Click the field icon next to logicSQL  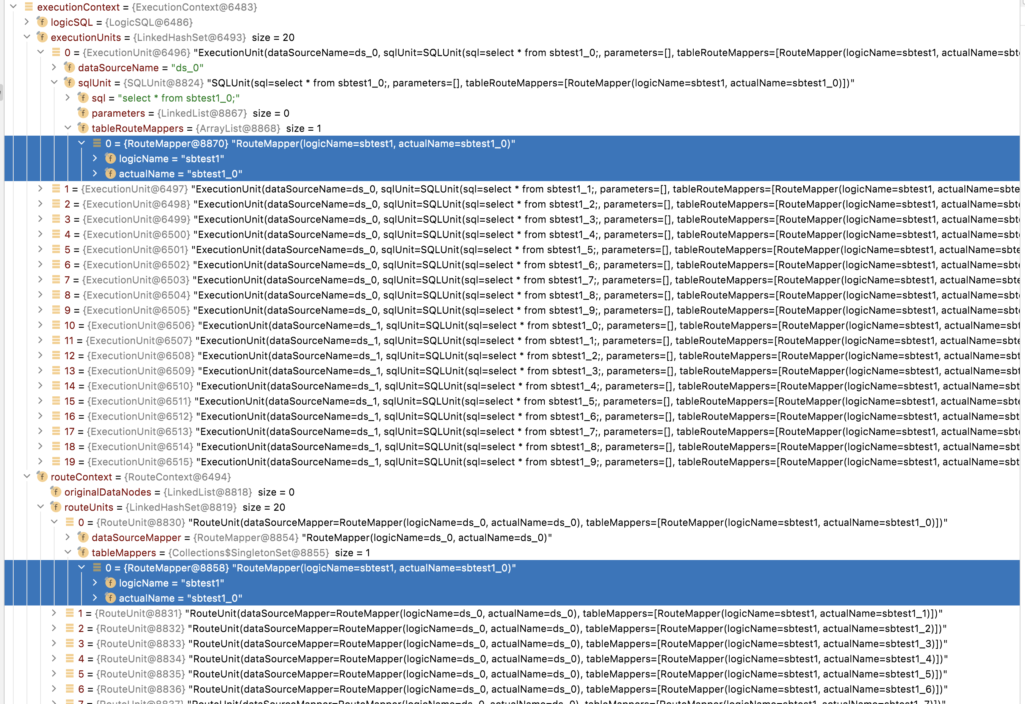pos(42,22)
